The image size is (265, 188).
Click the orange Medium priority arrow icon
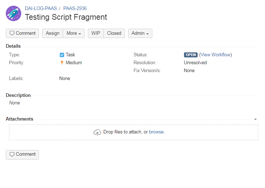point(62,63)
